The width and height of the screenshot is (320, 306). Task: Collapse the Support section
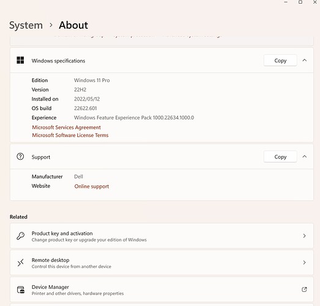pos(305,157)
